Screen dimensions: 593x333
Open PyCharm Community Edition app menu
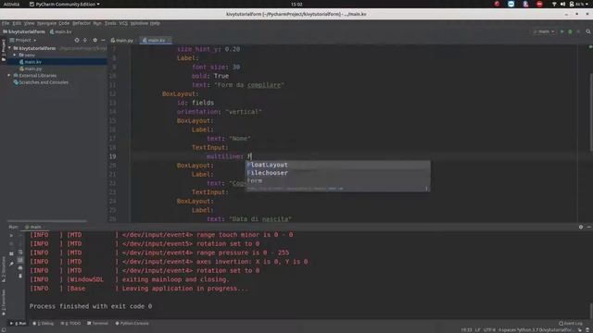64,4
